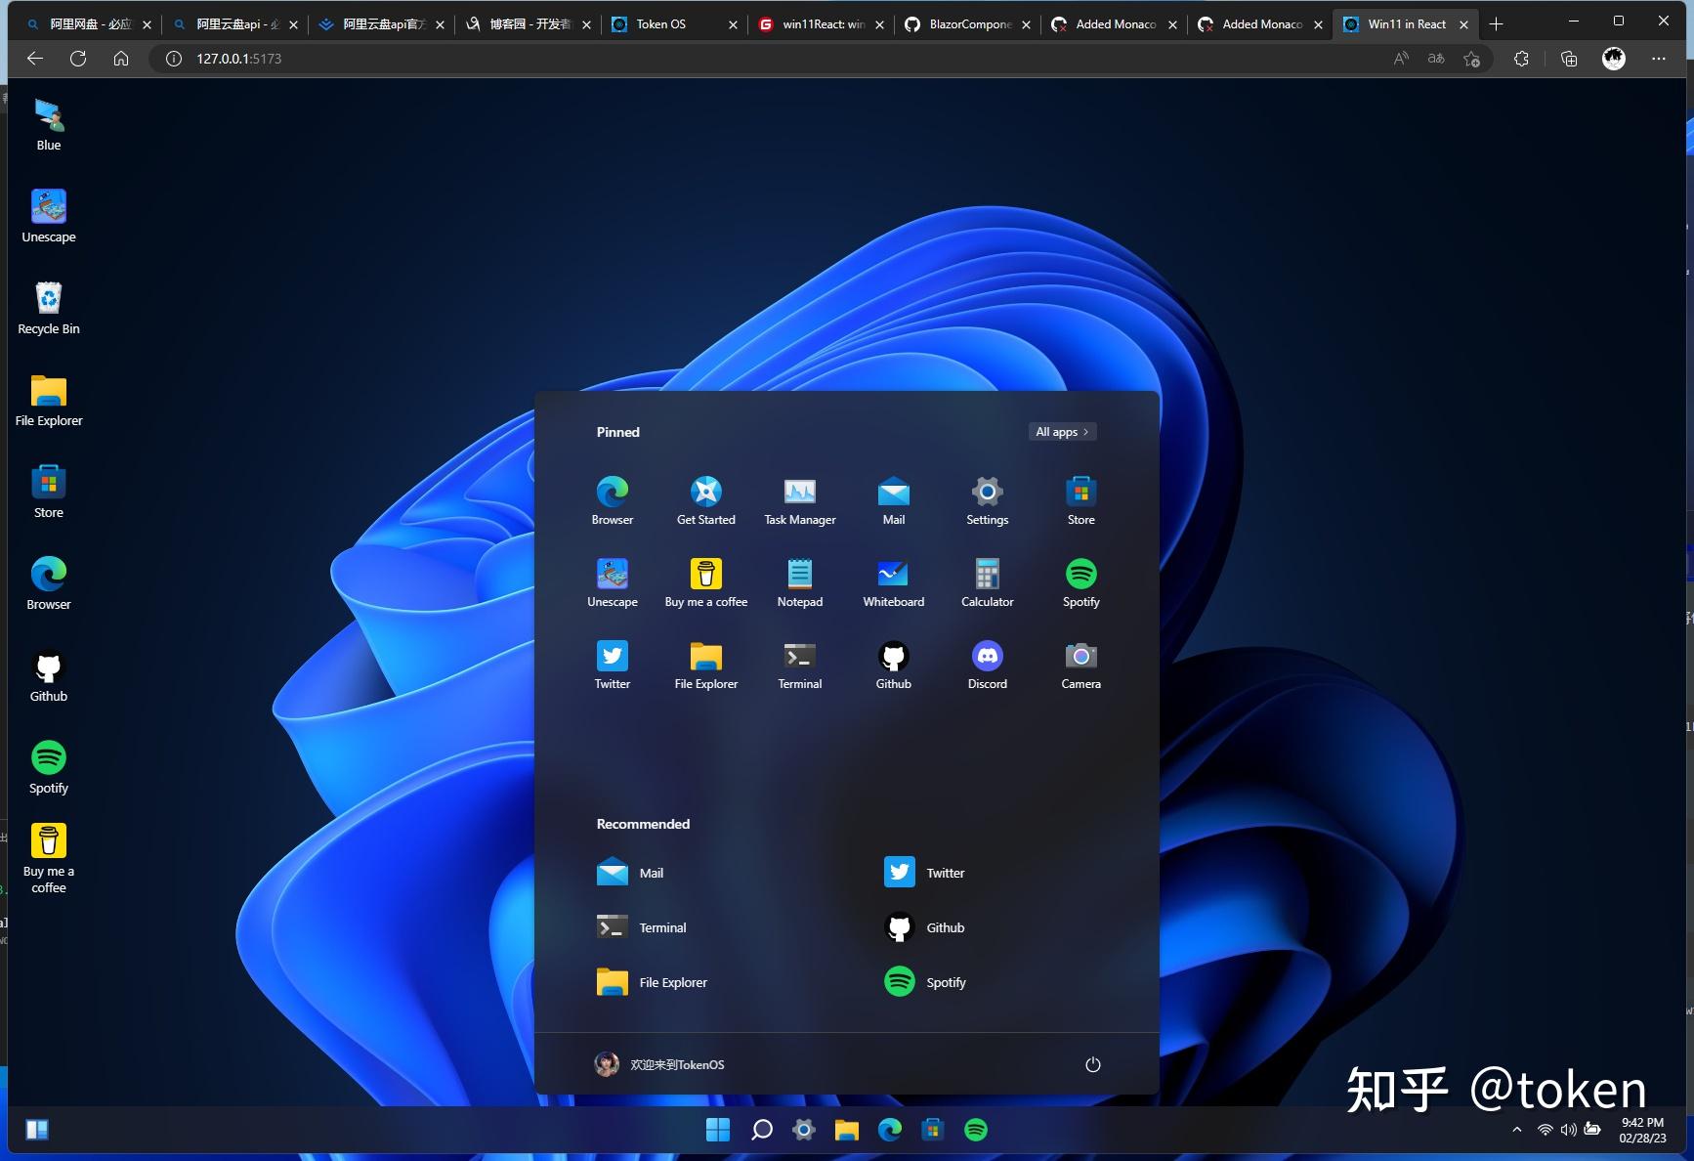This screenshot has height=1161, width=1694.
Task: Open a new browser tab
Action: pos(1496,24)
